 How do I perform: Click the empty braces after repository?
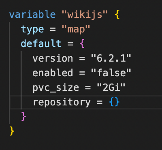click(114, 102)
